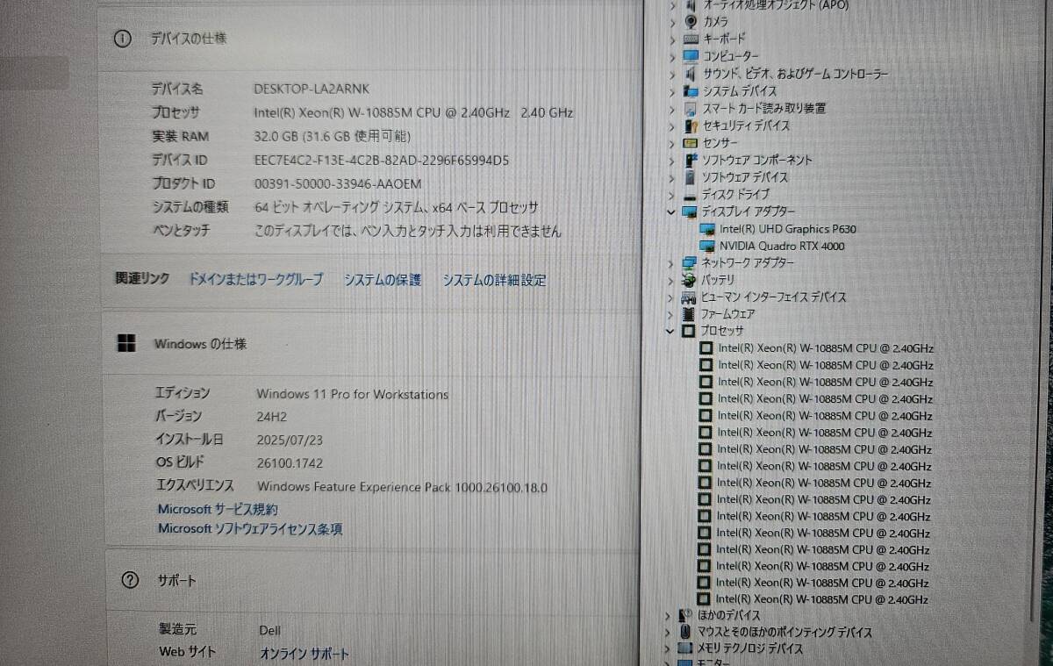
Task: Click the Windows Feature Experience Pack value
Action: click(403, 487)
